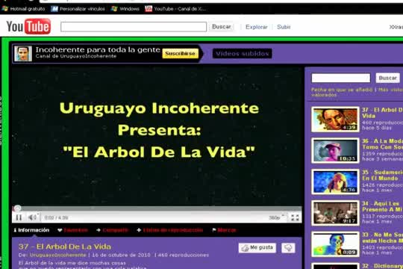Open the Videos subidos tab

pos(242,54)
